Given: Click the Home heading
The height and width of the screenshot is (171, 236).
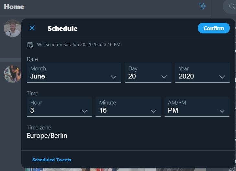Looking at the screenshot, I should click(x=14, y=7).
